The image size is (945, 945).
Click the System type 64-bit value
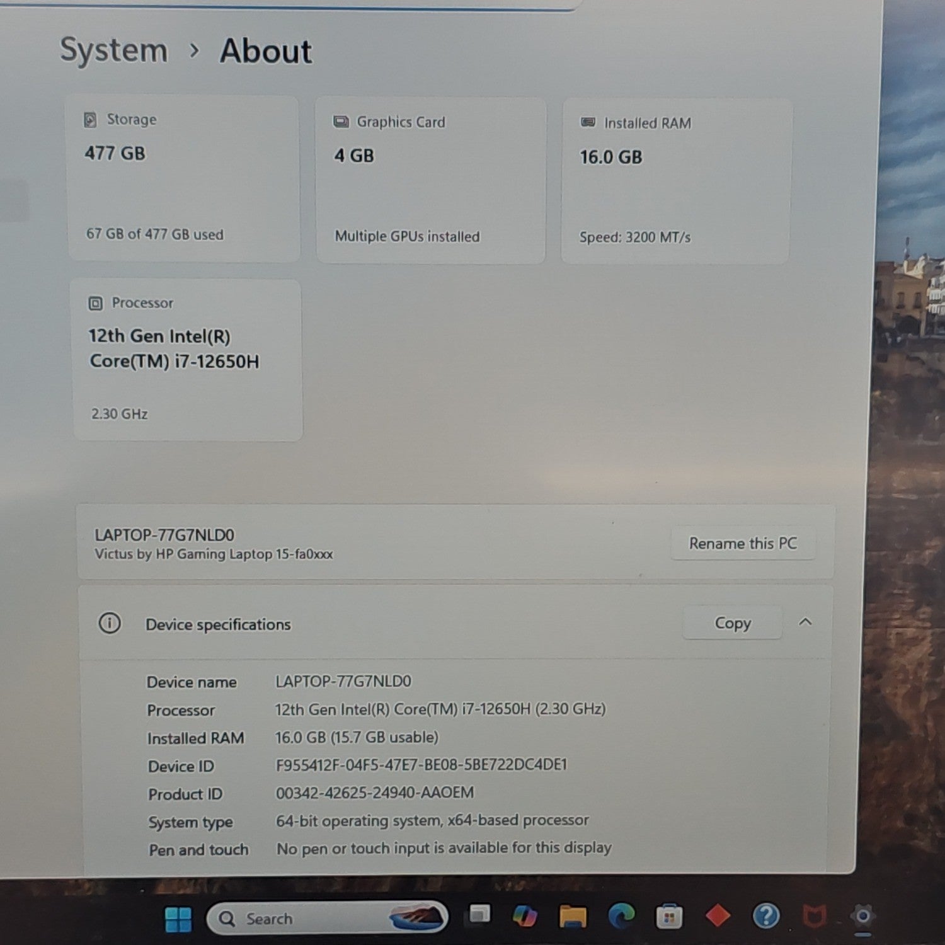[x=432, y=820]
